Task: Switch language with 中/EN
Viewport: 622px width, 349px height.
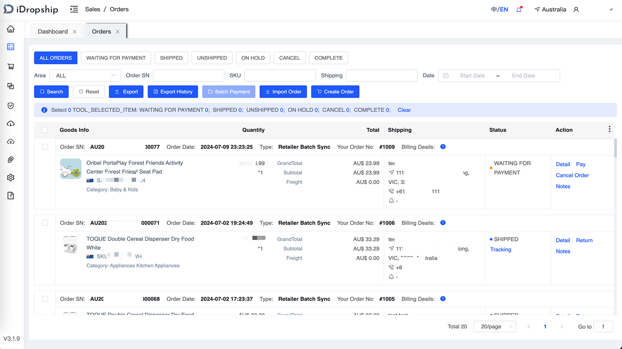Action: [x=500, y=9]
